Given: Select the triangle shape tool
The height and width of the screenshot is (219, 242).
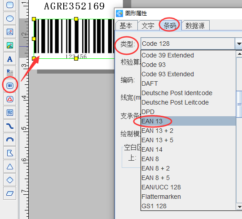Looking at the screenshot, I should (10, 166).
